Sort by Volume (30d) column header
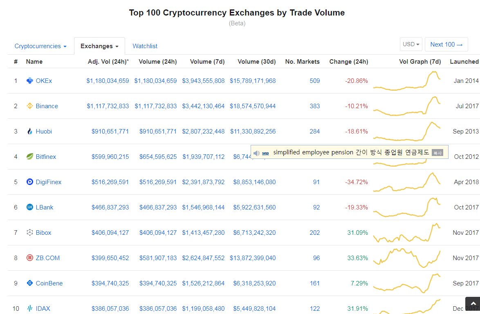 click(256, 62)
